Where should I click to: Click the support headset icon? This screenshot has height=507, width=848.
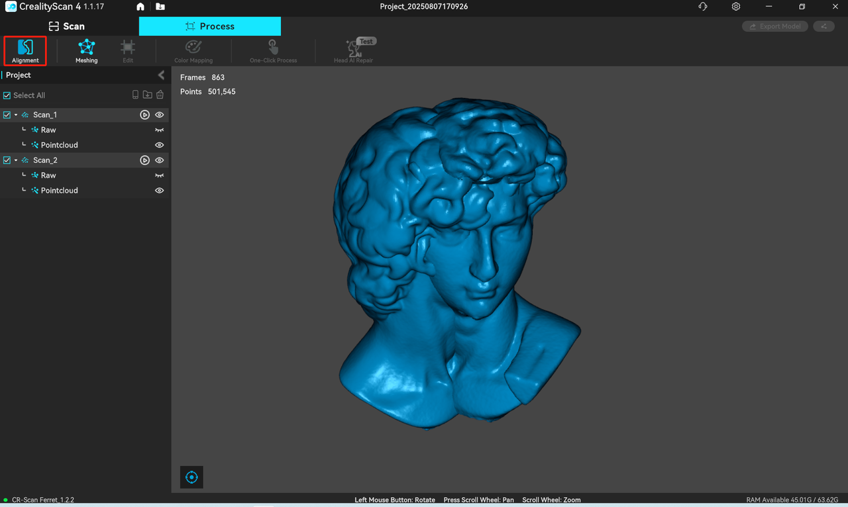(703, 7)
